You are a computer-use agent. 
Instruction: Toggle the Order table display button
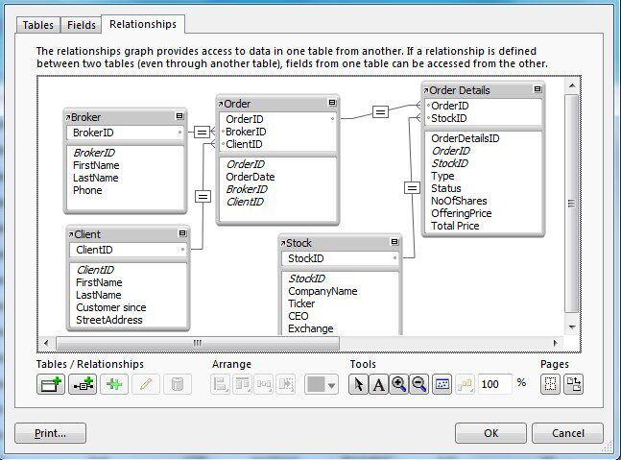332,103
